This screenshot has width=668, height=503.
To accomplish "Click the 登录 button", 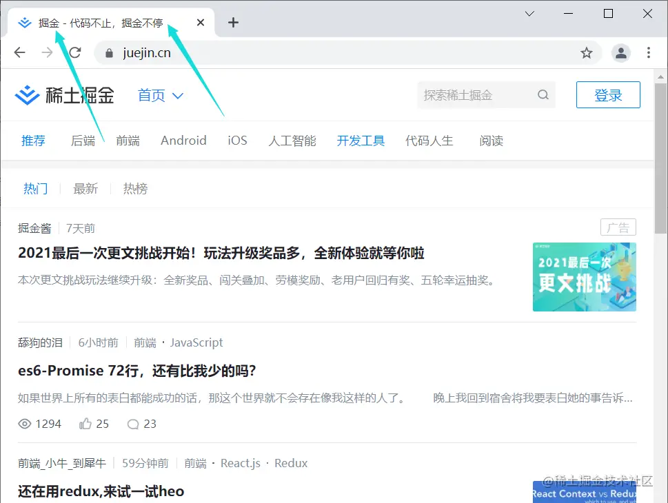I will (x=608, y=94).
